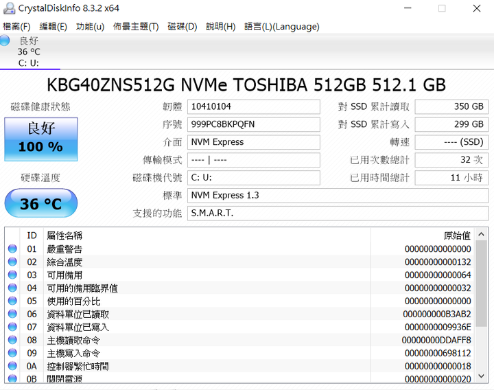Click status orb for attribute 0A 控制器繁忙時間

tap(12, 366)
